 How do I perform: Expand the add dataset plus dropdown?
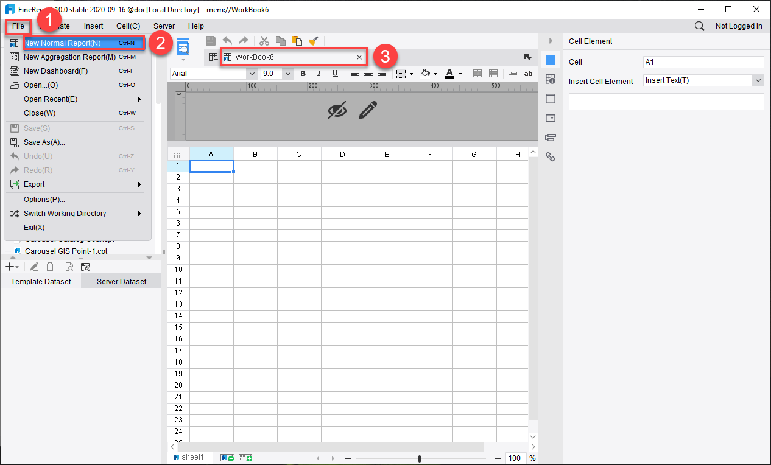click(x=16, y=267)
